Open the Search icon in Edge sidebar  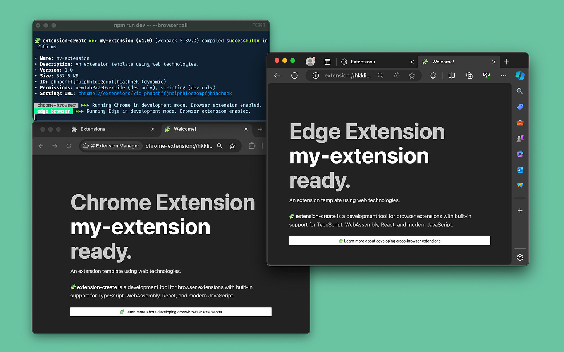tap(520, 91)
